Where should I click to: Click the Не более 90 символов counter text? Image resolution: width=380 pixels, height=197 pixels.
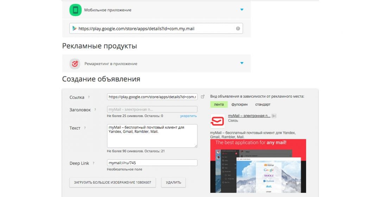point(136,151)
